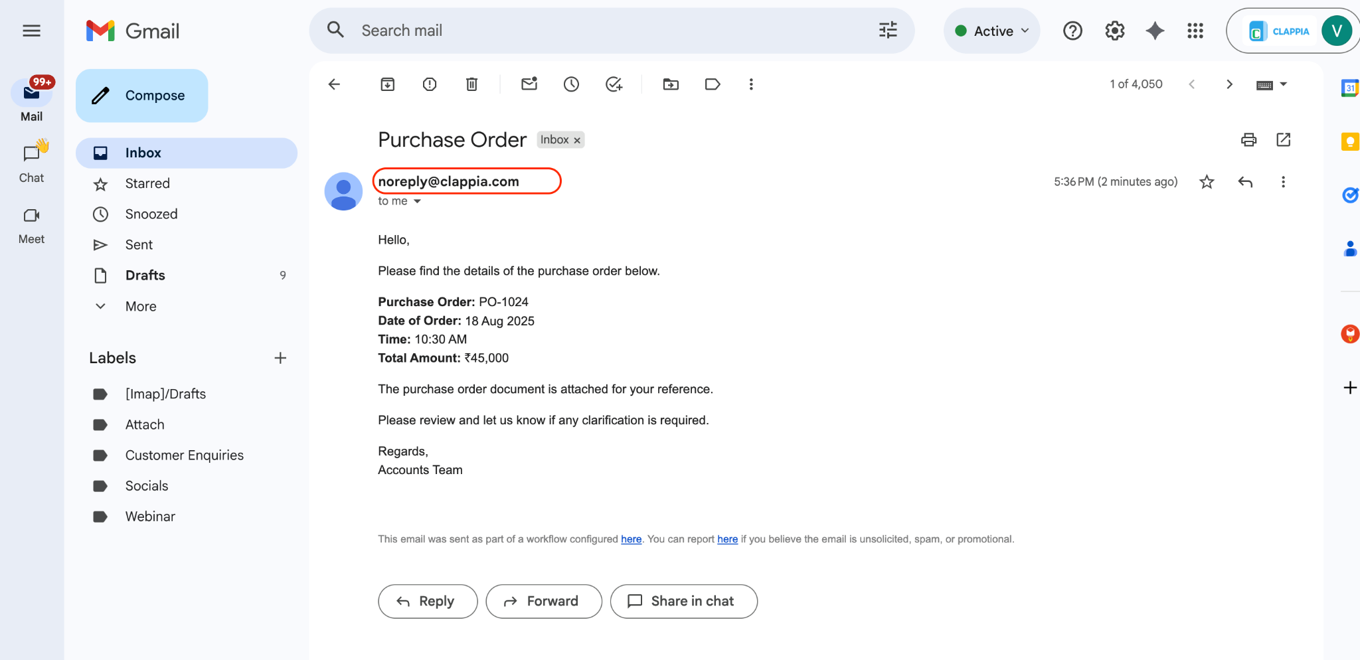Open the red add-on icon in side panel
Screen dimensions: 1360x660
pos(1349,333)
